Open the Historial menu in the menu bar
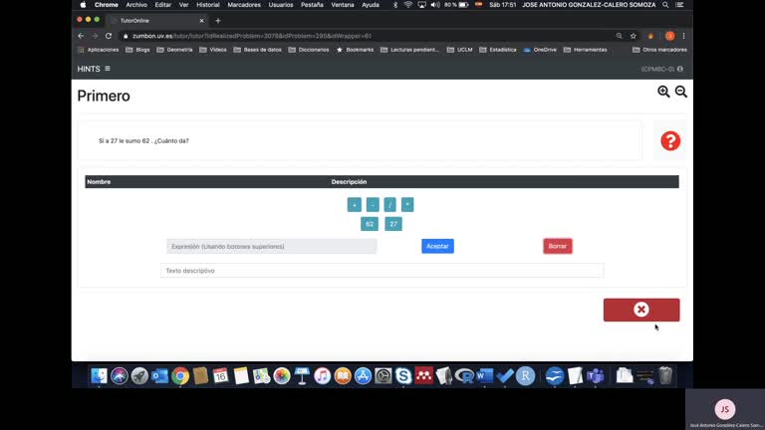Viewport: 765px width, 430px height. tap(208, 5)
